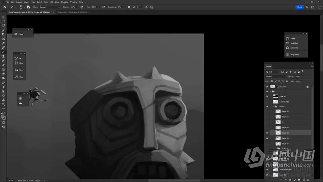This screenshot has height=182, width=323.
Task: Select the Smudge tool
Action: pos(3,74)
